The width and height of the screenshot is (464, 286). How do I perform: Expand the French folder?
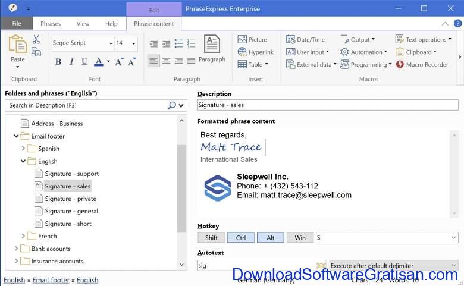(23, 236)
